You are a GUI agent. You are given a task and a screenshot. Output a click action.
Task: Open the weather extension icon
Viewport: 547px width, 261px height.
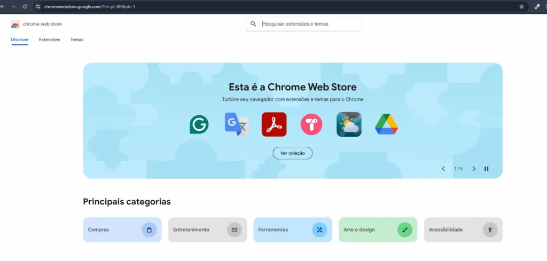(349, 124)
